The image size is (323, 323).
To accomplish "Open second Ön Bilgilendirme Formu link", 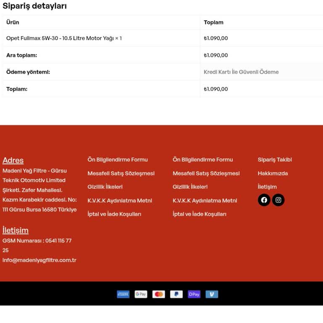I will [203, 159].
